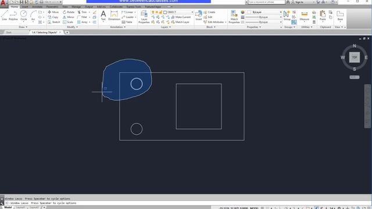Viewport: 372px width, 209px height.
Task: Click the Measure tool
Action: (x=305, y=16)
